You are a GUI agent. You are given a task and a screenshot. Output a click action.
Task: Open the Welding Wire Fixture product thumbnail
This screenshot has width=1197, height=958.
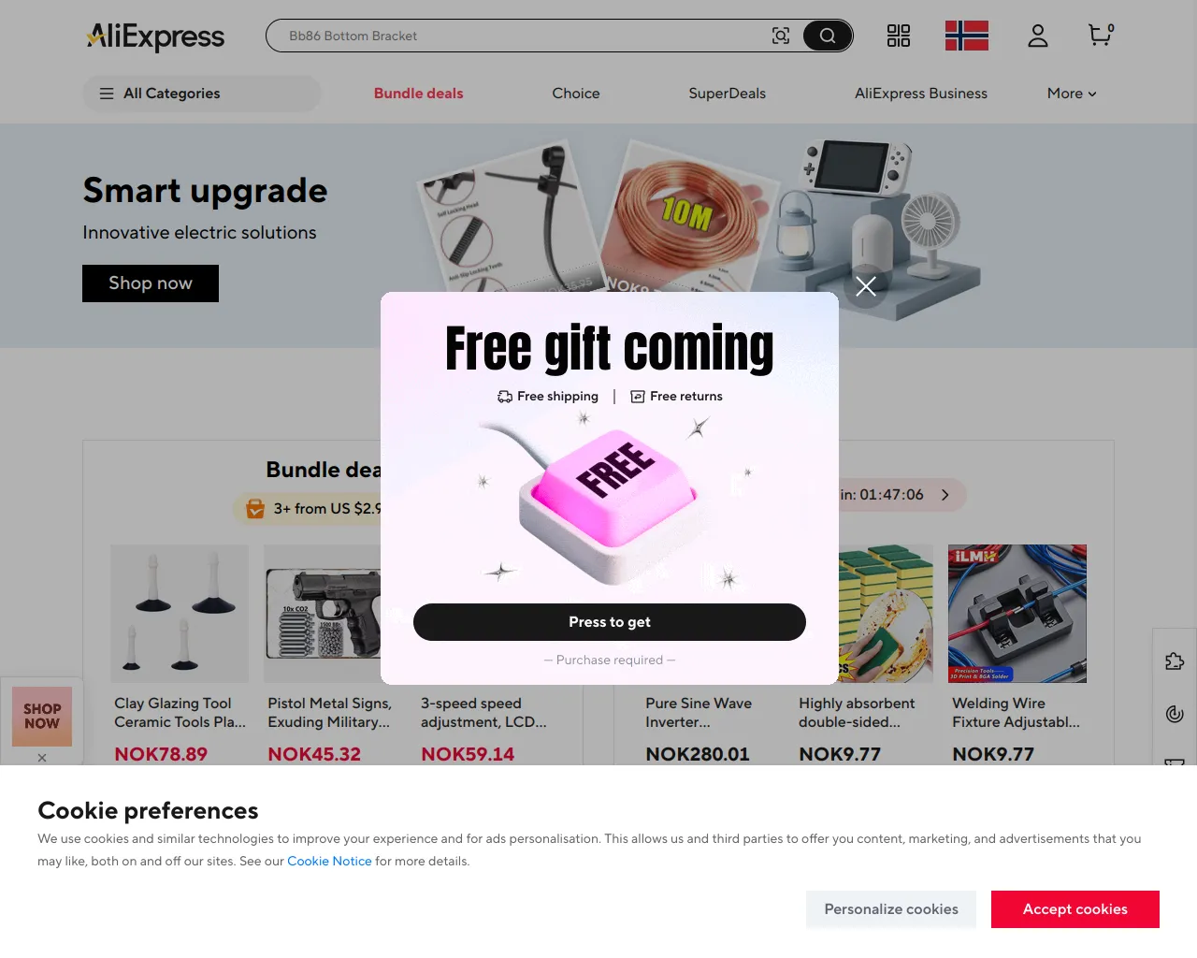click(x=1017, y=614)
